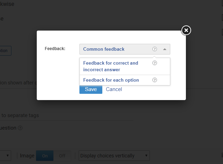Choose Feedback for correct and incorrect answer

tap(111, 66)
